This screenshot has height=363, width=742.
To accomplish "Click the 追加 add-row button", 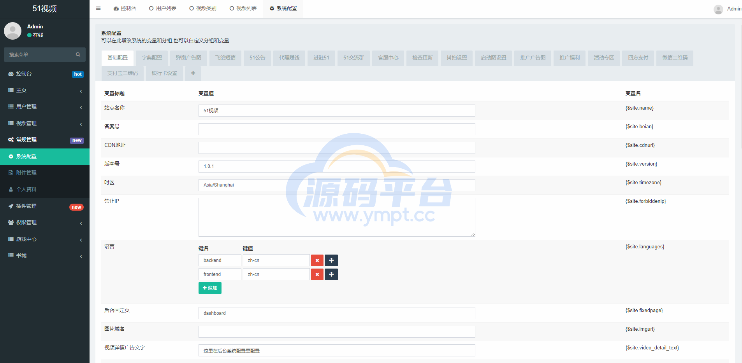I will click(210, 288).
